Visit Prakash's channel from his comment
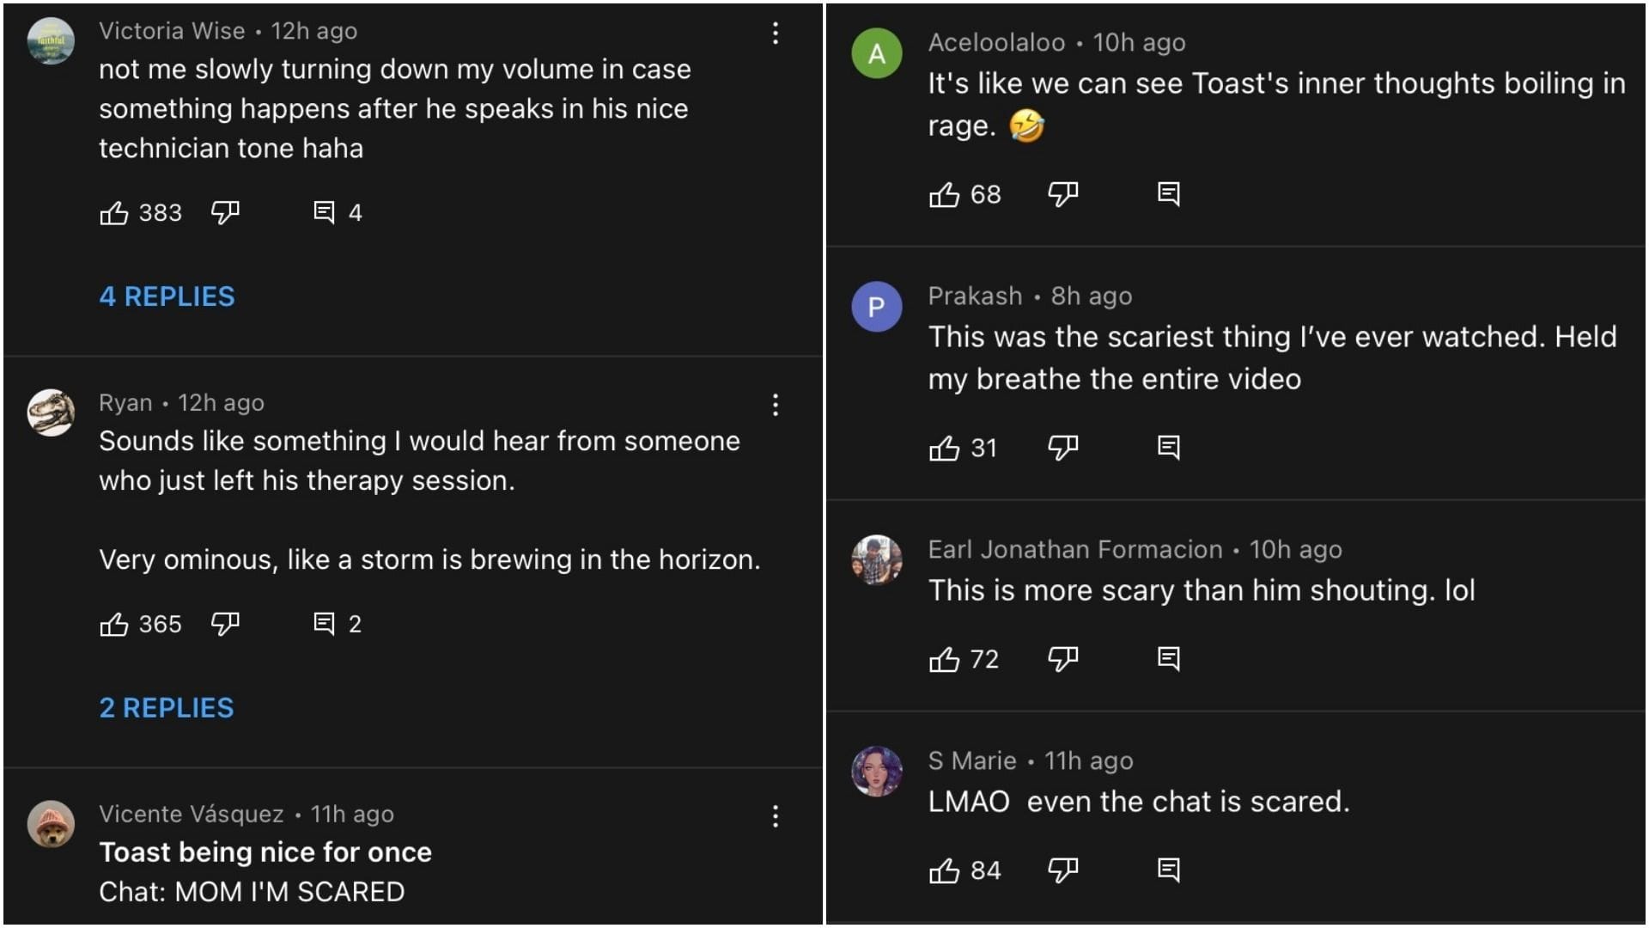Viewport: 1649px width, 928px height. pos(975,296)
